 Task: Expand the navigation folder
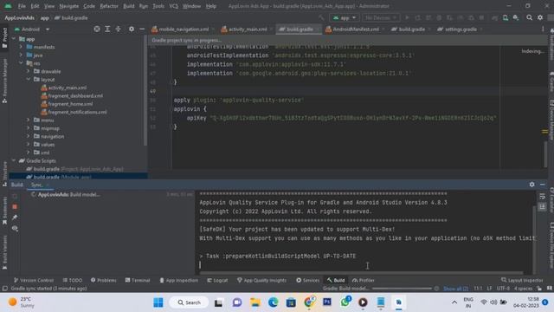[29, 136]
